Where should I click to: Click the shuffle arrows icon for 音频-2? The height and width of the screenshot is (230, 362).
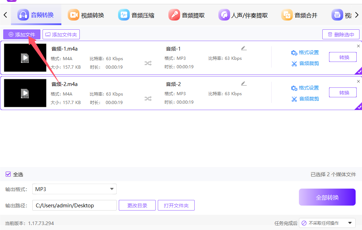148,99
